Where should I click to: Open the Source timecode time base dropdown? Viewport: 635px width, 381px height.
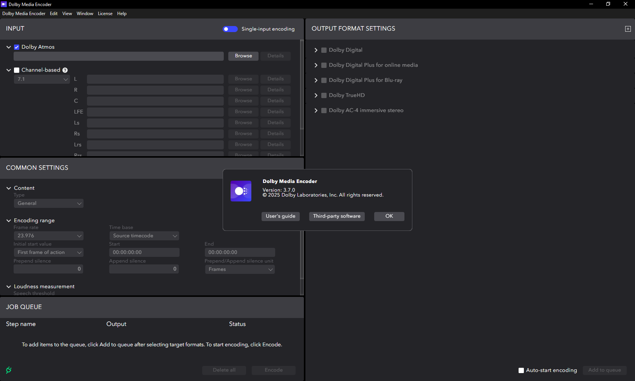pos(144,236)
